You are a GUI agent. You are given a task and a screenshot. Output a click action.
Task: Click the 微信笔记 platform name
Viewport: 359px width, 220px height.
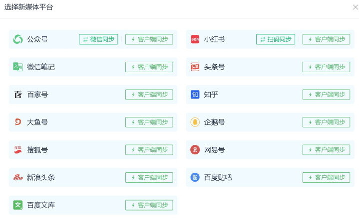pyautogui.click(x=41, y=67)
